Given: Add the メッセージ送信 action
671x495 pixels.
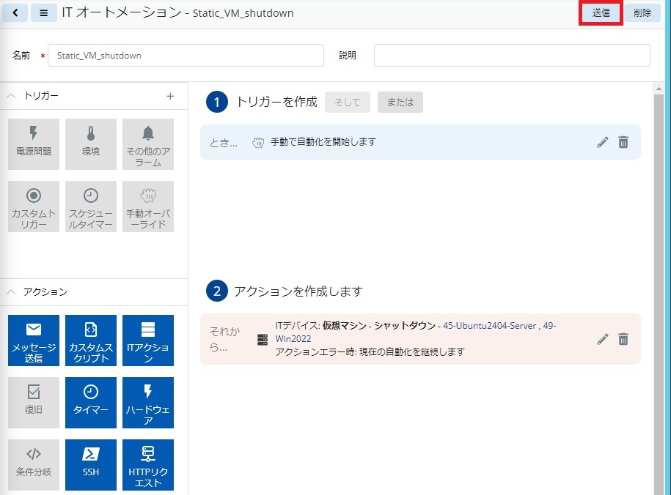Looking at the screenshot, I should (34, 340).
